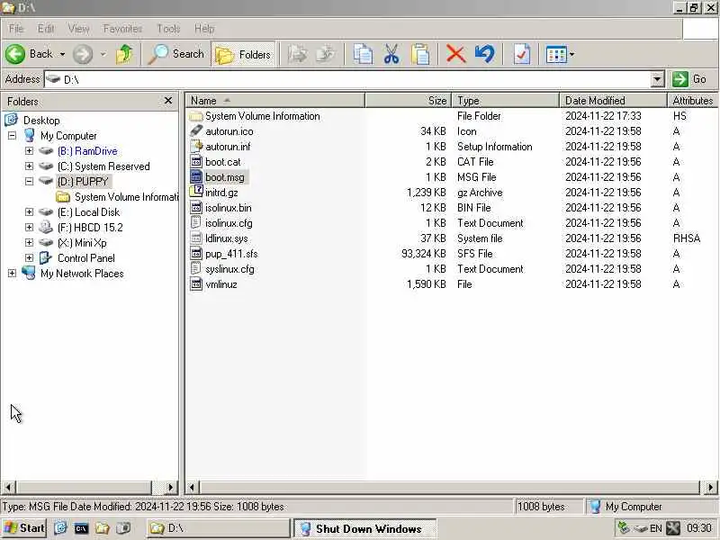Open the Start menu

click(24, 528)
